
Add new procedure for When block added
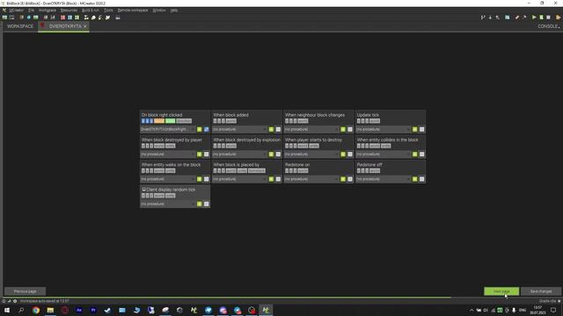pos(271,129)
